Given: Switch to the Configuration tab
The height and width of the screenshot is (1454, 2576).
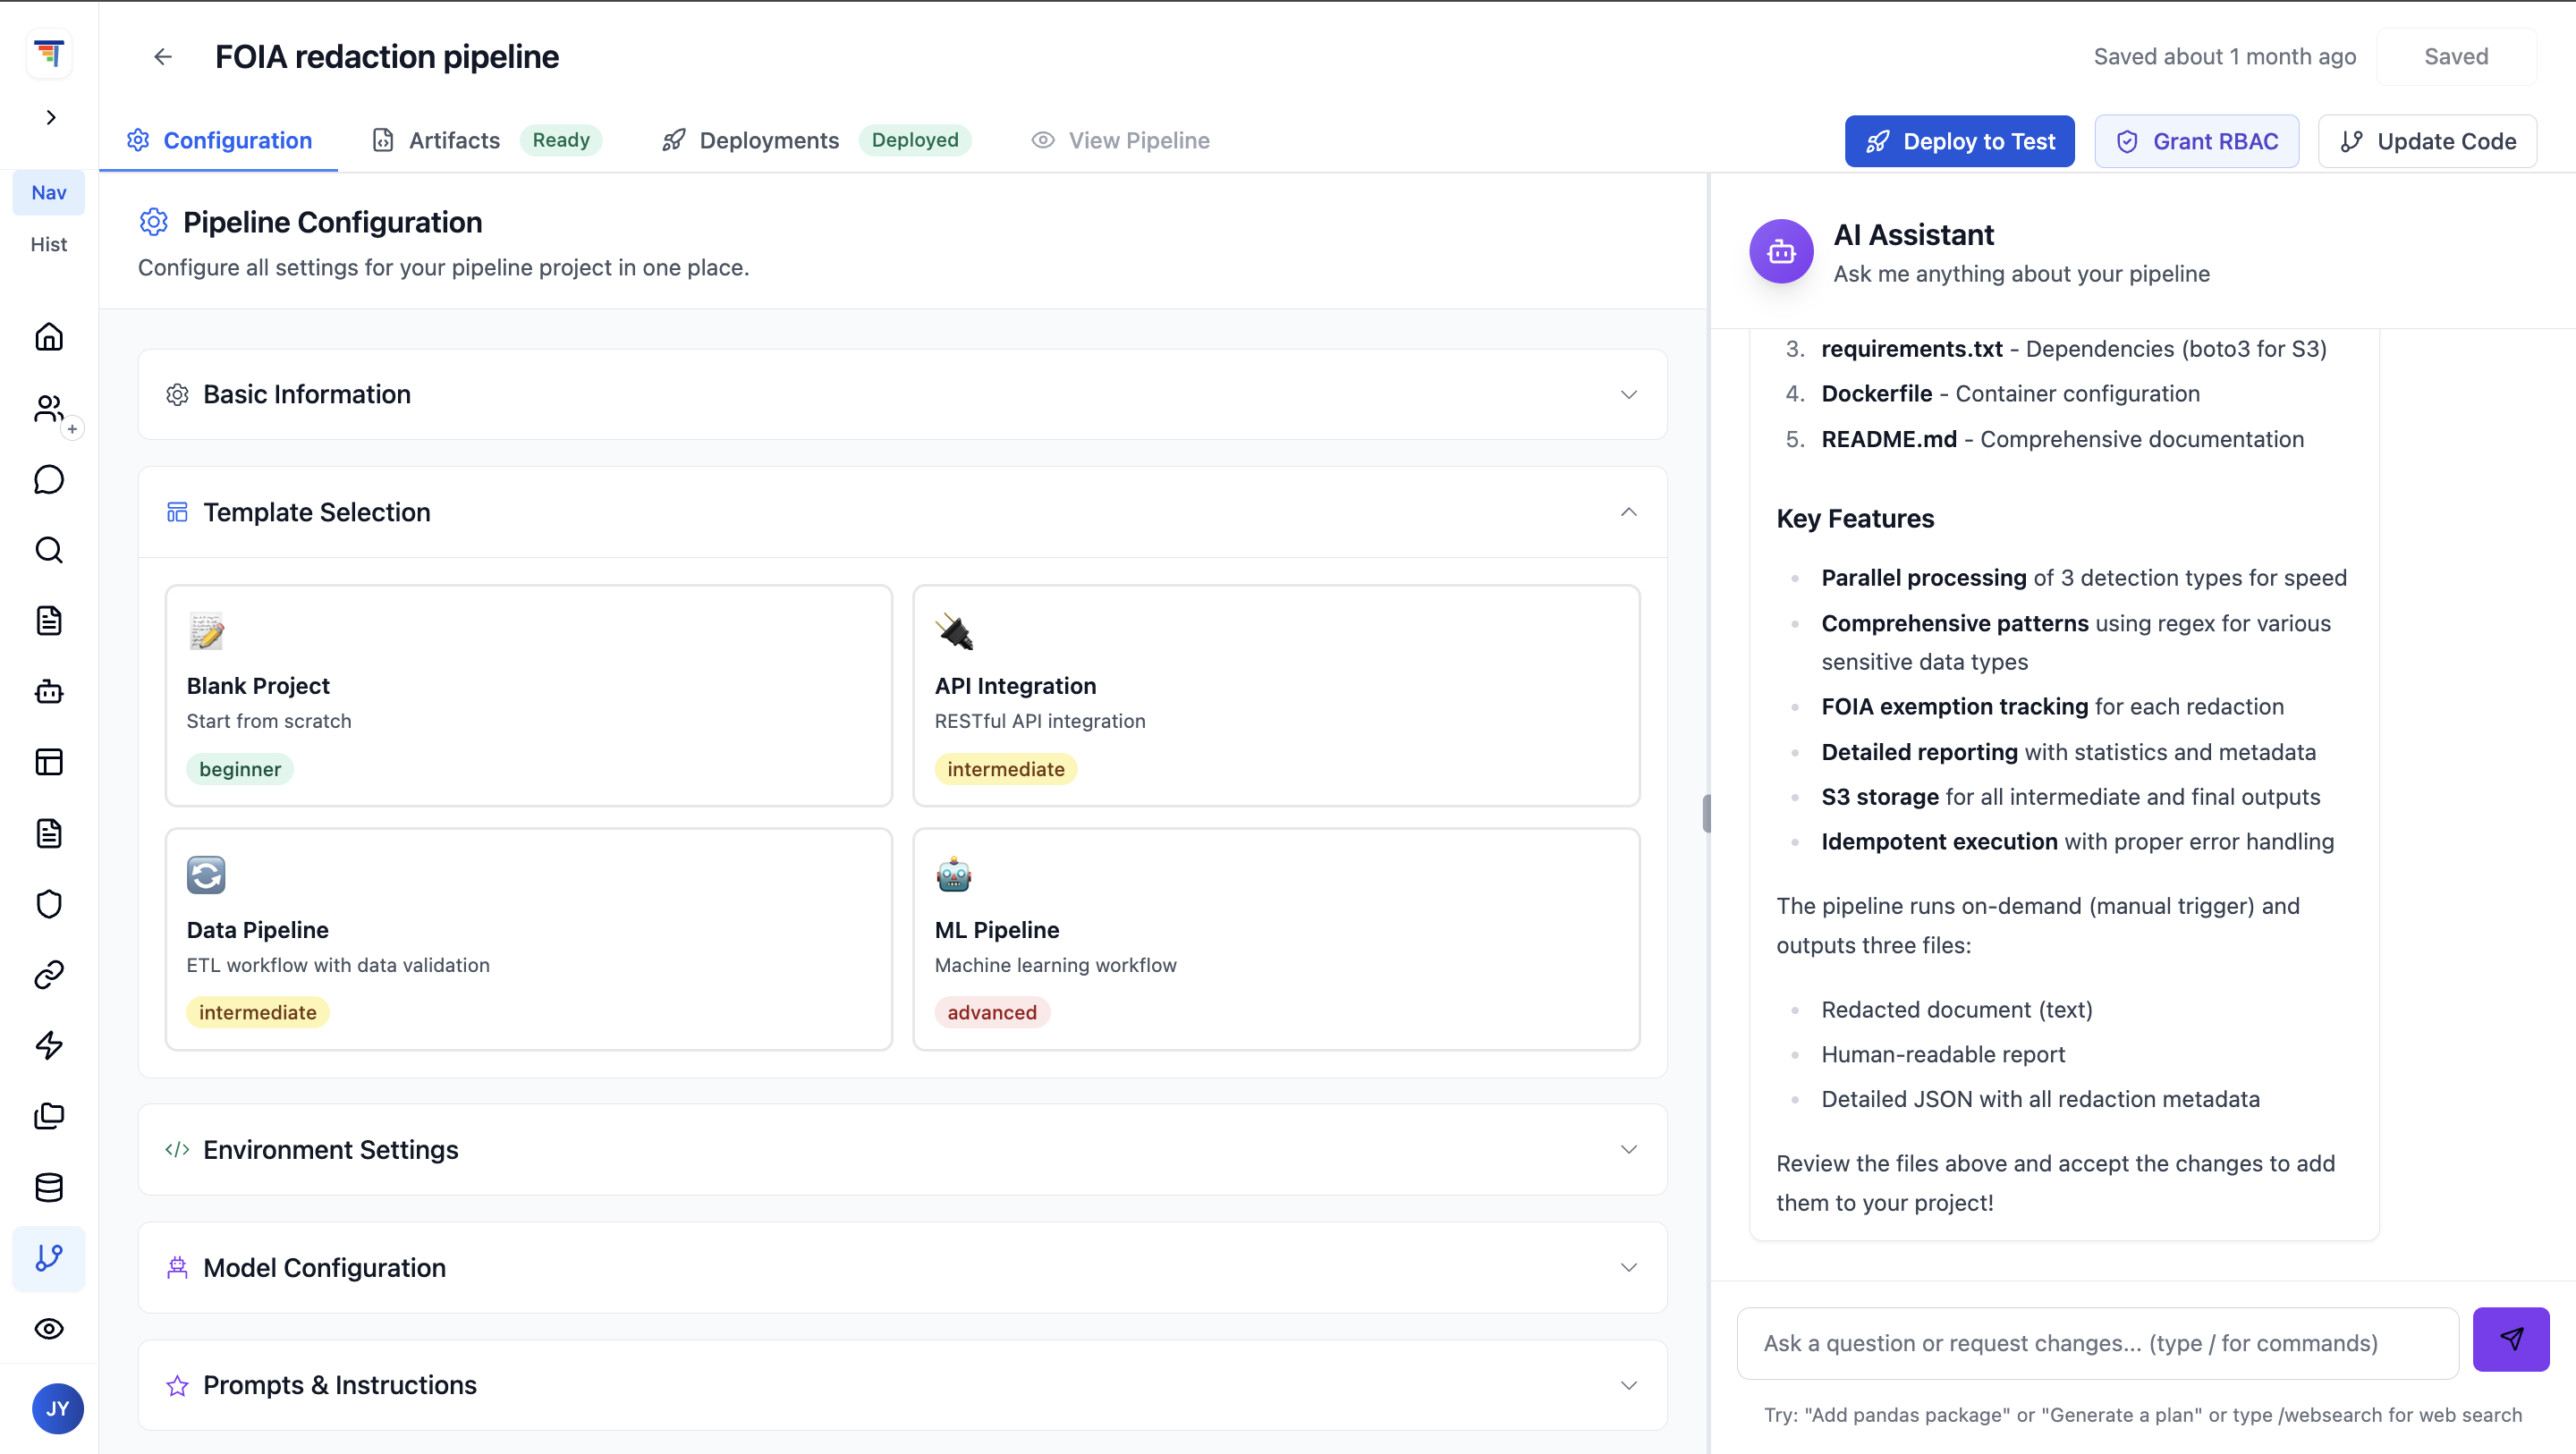Looking at the screenshot, I should tap(219, 140).
